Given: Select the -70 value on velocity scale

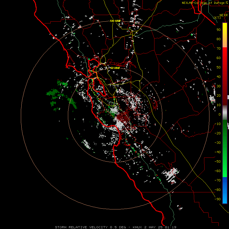Looking at the screenshot, I should pos(218,180).
